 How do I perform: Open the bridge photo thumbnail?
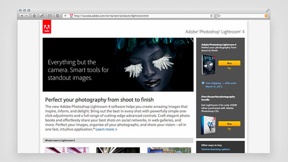tap(67, 150)
